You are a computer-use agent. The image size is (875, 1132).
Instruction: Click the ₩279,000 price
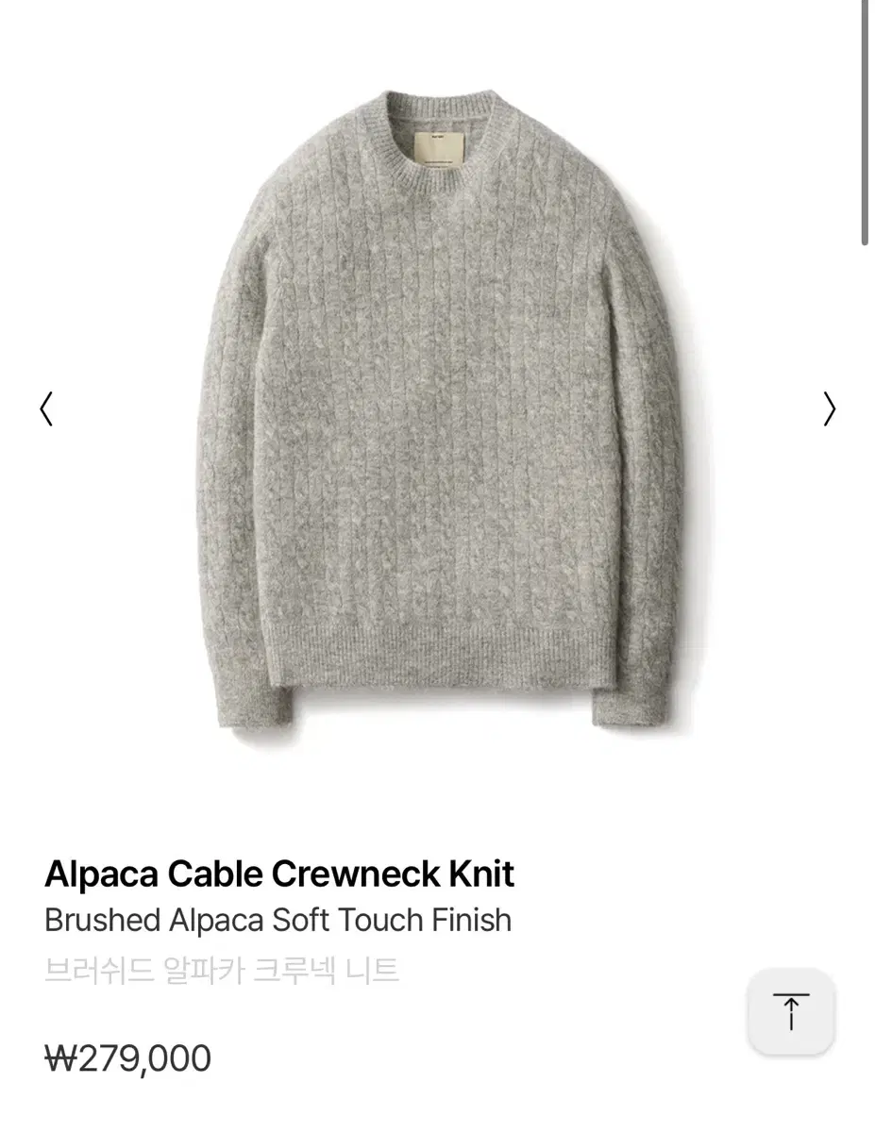128,1058
